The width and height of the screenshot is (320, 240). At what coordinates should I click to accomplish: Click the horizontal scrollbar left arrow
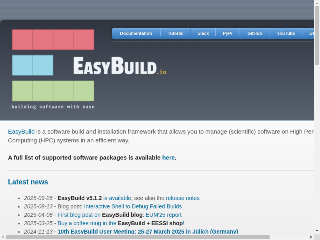(3, 237)
